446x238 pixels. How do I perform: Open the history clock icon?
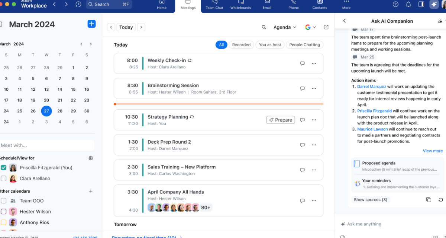tap(78, 4)
